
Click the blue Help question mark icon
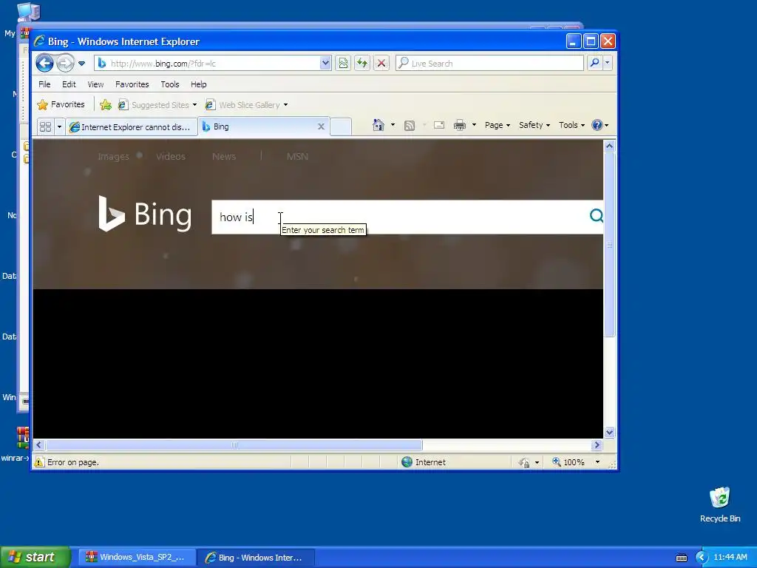[597, 125]
